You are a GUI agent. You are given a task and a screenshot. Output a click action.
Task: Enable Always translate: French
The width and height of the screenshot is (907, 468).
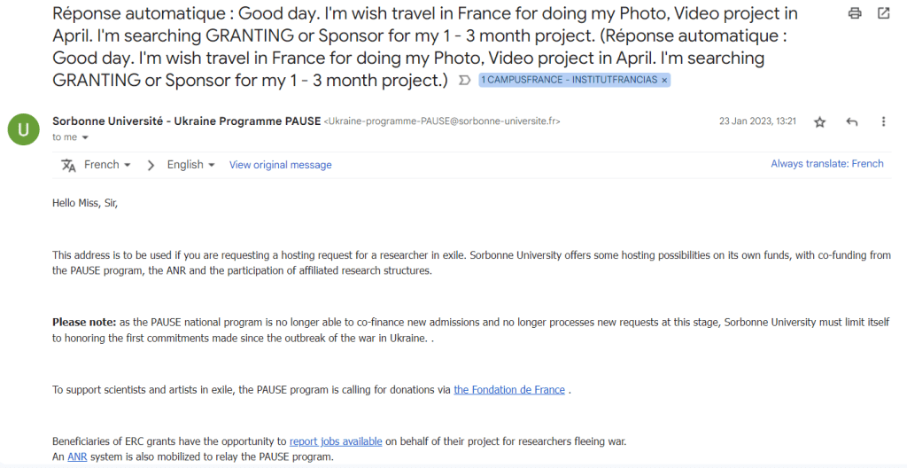(x=826, y=164)
